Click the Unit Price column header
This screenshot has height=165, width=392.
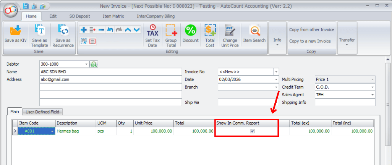[154, 123]
